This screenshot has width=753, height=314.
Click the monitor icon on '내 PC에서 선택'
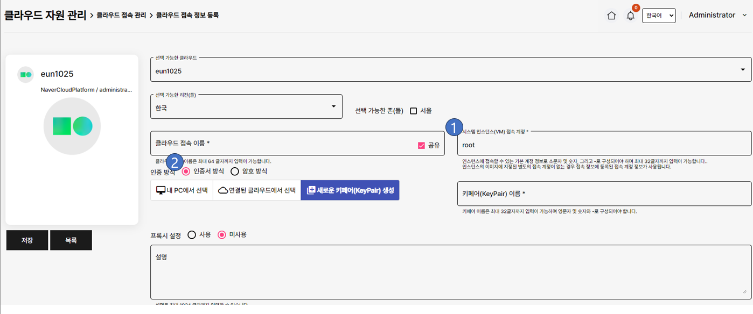point(161,190)
